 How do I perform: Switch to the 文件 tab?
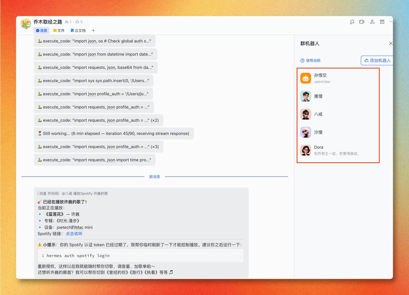point(59,30)
